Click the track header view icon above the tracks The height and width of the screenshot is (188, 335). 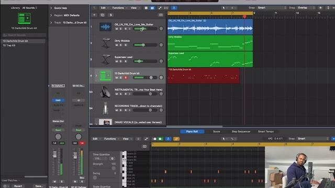pos(161,15)
